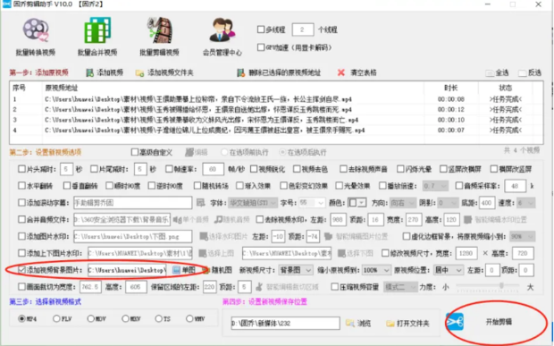Click 添加视频 add video icon

[89, 72]
